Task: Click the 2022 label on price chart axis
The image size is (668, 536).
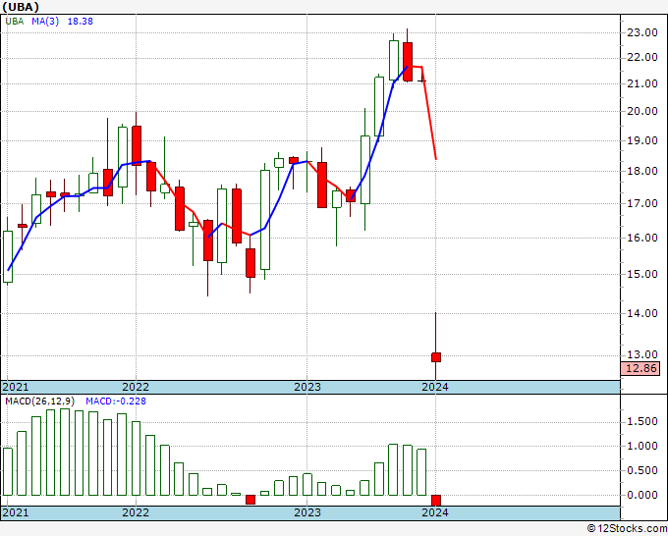Action: 136,387
